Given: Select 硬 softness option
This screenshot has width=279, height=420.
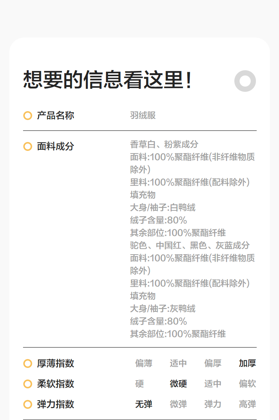Looking at the screenshot, I should click(139, 384).
